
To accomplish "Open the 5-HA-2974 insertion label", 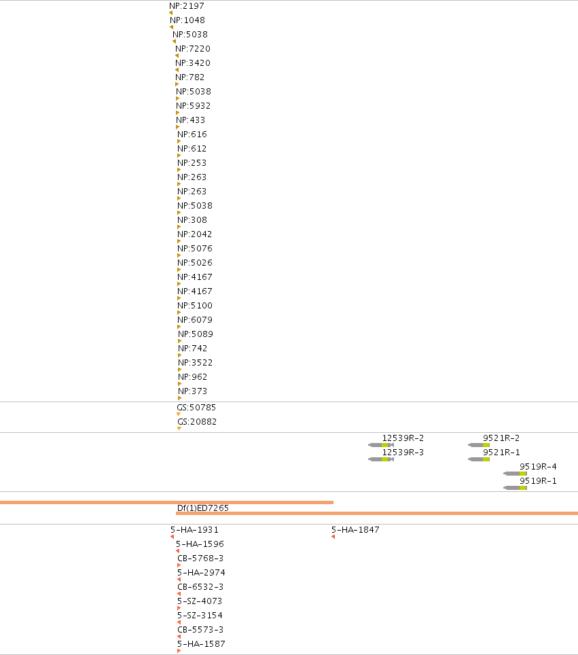I will coord(201,572).
